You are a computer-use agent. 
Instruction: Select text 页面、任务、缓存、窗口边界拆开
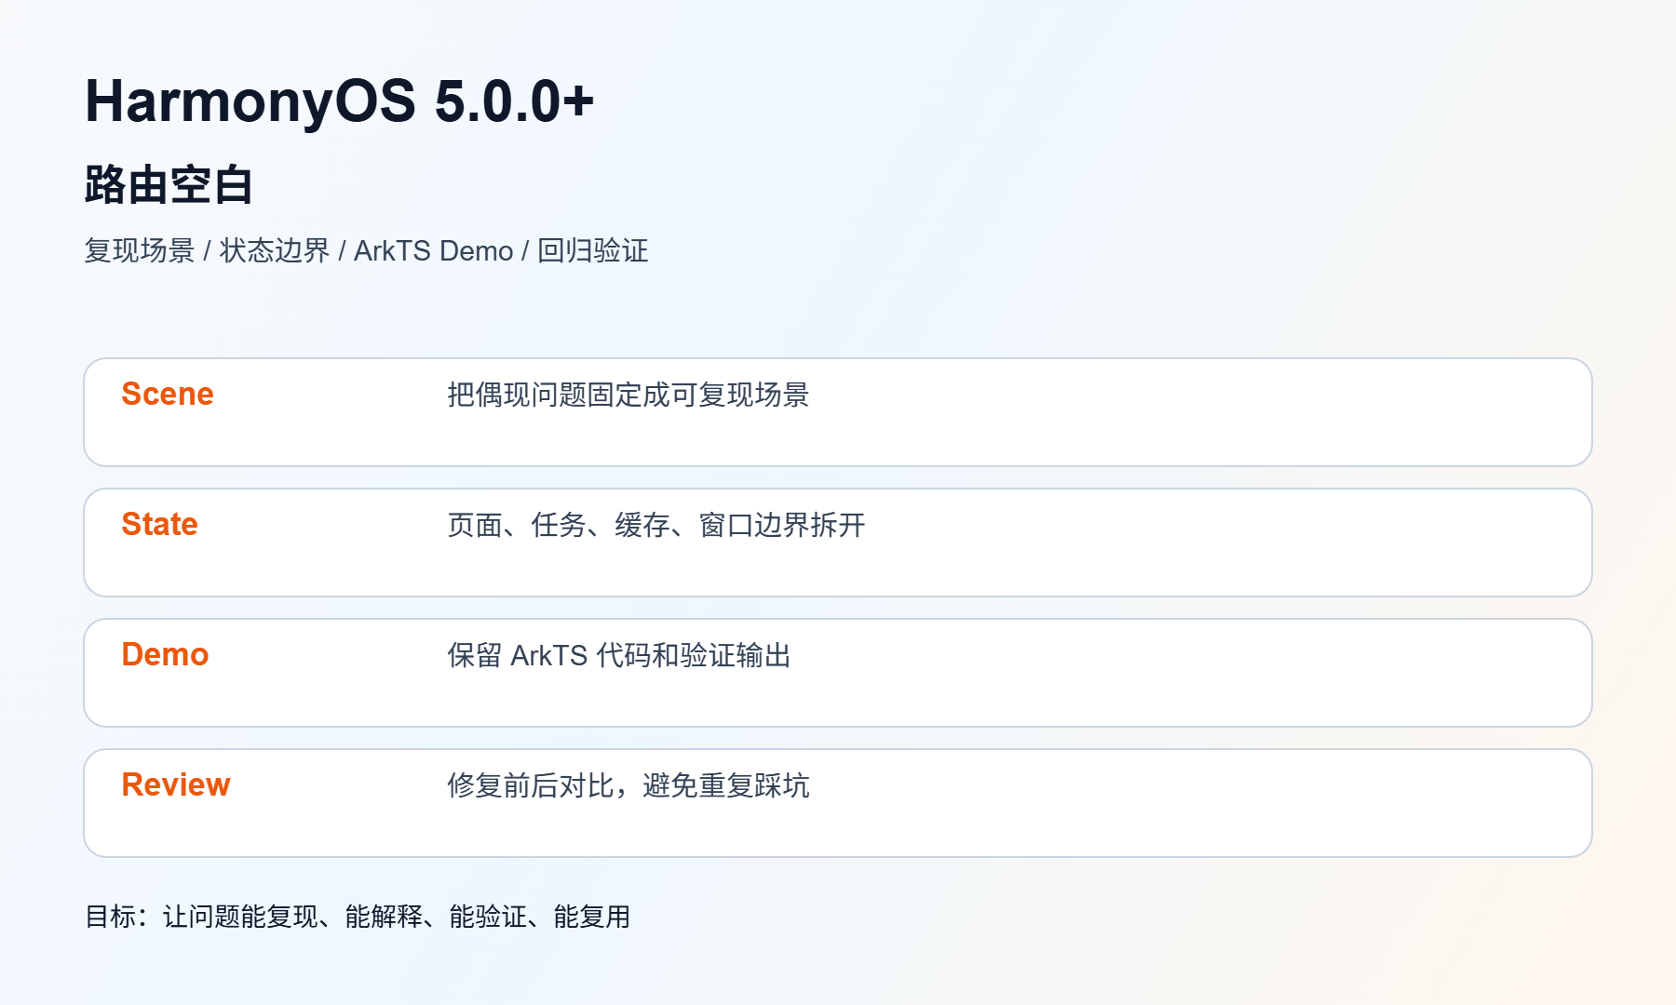click(656, 525)
